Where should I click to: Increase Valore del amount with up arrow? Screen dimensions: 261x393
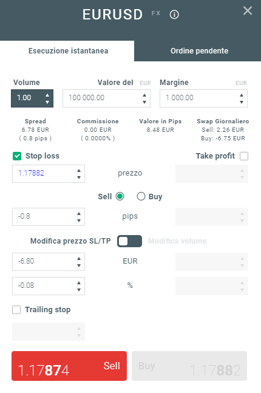coord(144,95)
